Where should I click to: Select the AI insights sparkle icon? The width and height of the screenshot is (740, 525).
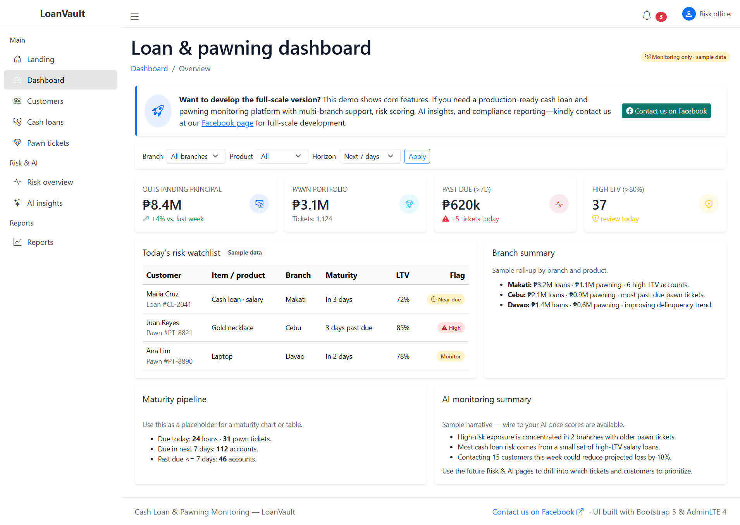[x=17, y=203]
